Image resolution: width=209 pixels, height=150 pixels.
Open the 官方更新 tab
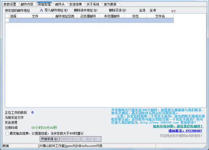110,4
